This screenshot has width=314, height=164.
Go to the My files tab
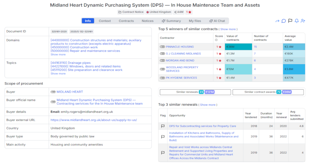(195, 21)
